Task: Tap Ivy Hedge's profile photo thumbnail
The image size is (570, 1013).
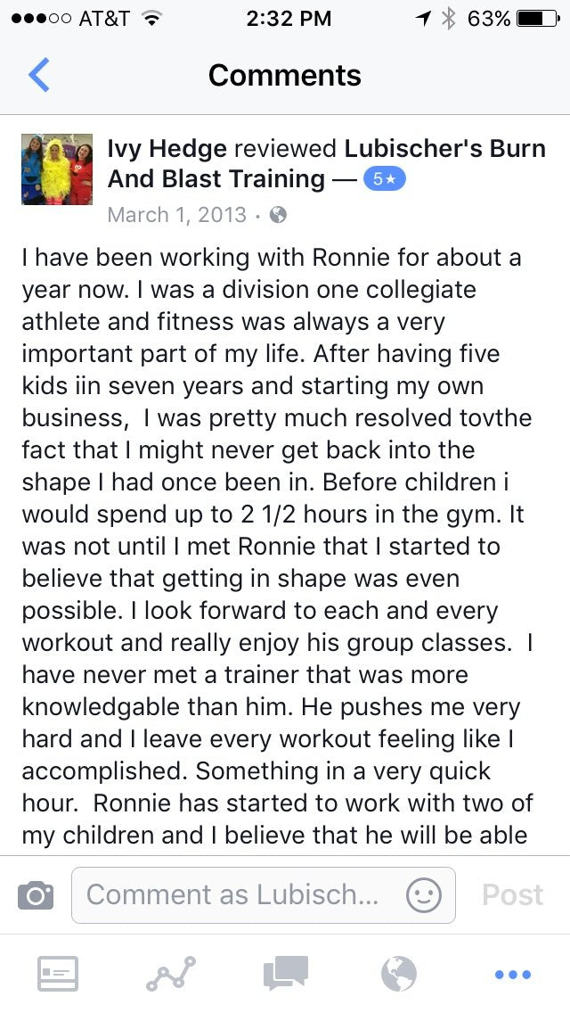Action: pyautogui.click(x=57, y=169)
